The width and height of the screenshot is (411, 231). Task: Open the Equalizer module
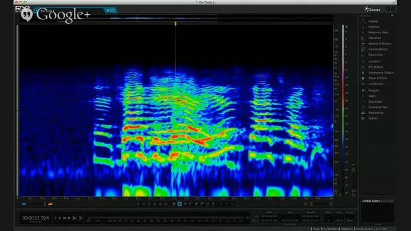375,101
